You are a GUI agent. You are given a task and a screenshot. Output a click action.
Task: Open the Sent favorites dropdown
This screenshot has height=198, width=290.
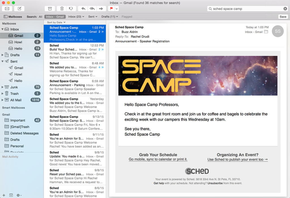[x=93, y=17]
